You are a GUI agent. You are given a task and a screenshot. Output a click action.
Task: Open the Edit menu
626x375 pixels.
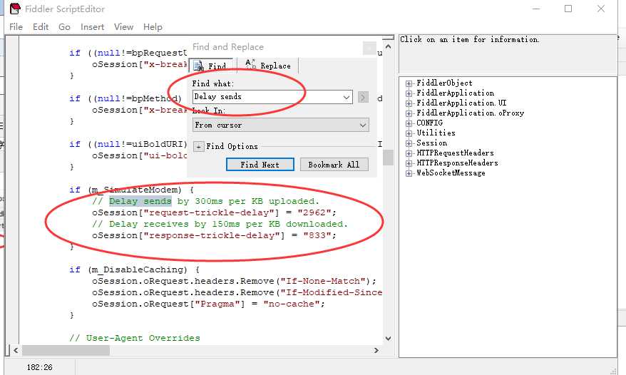coord(41,27)
